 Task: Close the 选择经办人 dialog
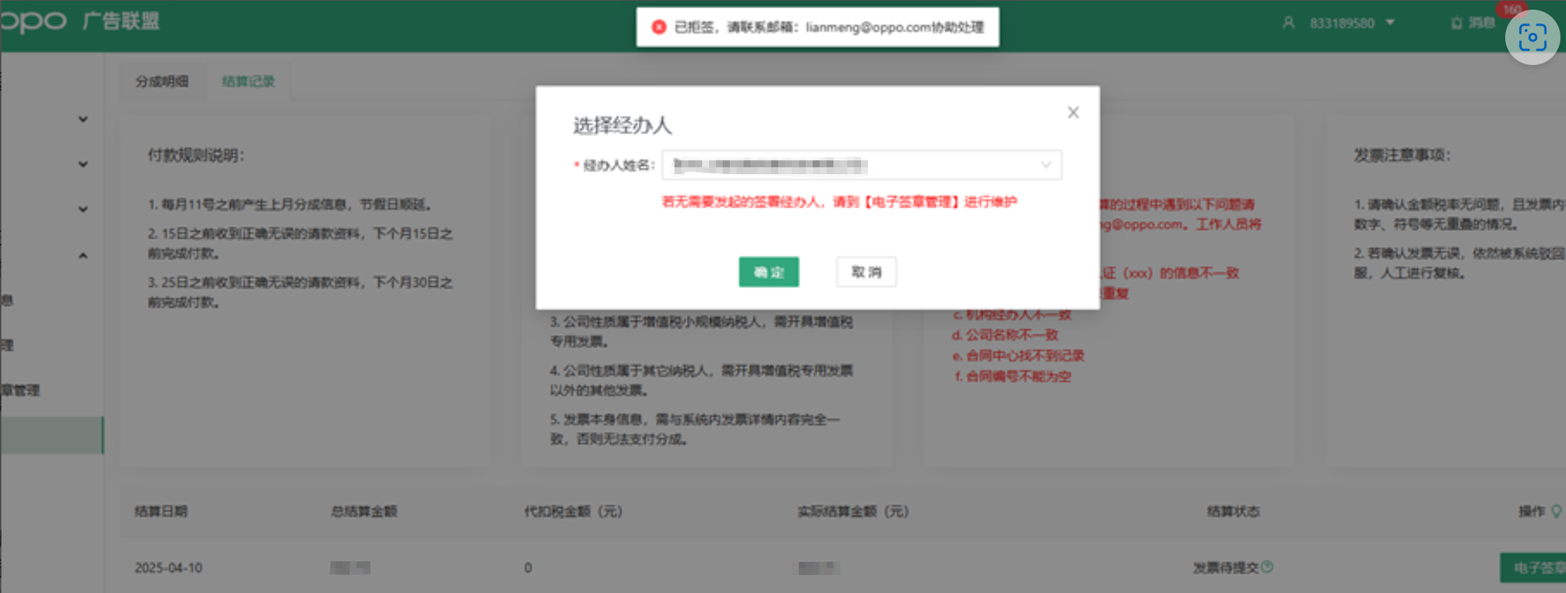tap(1073, 113)
